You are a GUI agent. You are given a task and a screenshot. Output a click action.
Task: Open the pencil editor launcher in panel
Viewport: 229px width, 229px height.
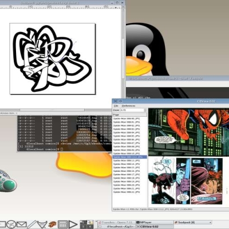pyautogui.click(x=32, y=224)
